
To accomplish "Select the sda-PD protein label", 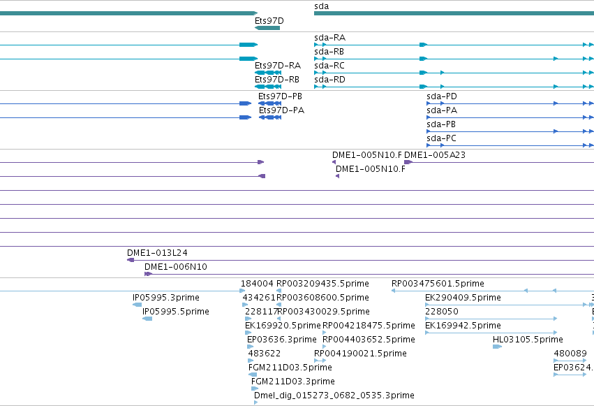I will point(442,96).
